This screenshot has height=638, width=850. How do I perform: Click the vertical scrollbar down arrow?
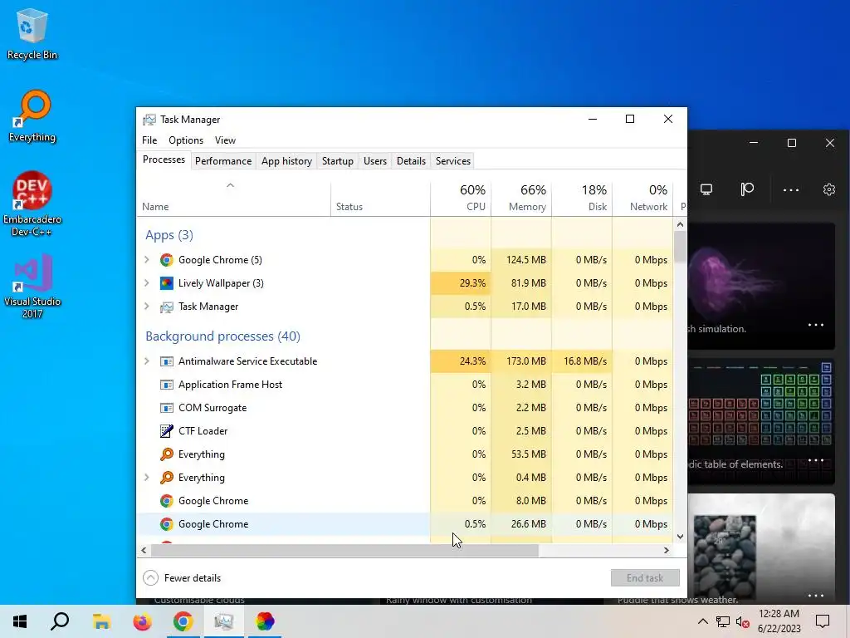click(x=681, y=537)
